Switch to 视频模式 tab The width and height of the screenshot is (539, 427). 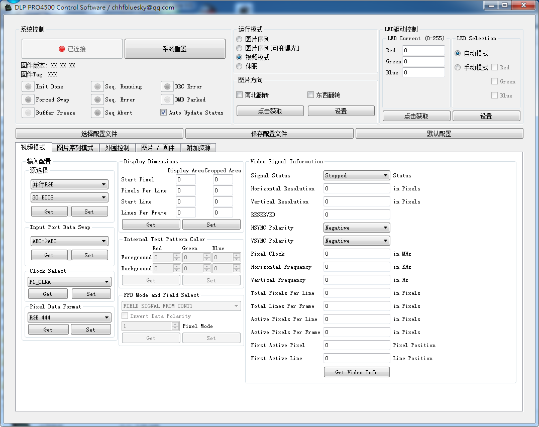click(33, 148)
